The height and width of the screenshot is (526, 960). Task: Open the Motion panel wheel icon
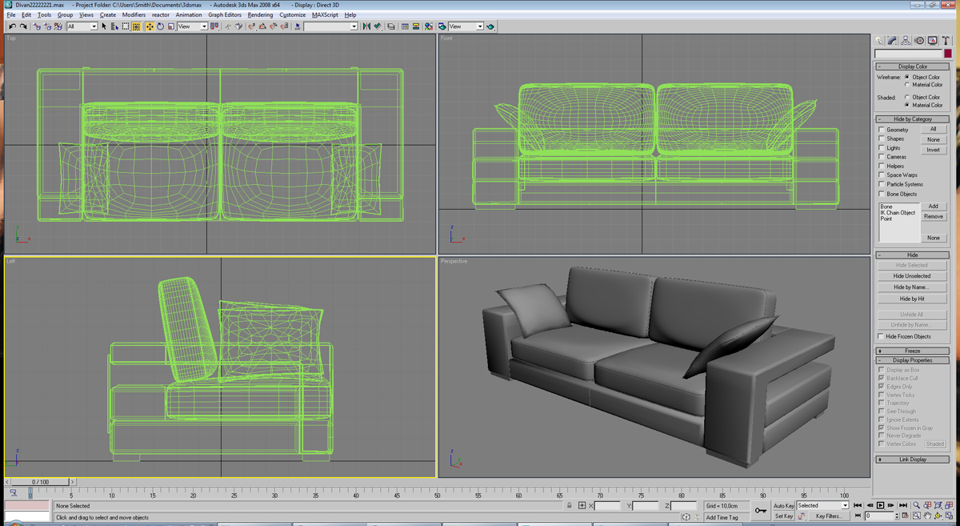click(x=919, y=40)
